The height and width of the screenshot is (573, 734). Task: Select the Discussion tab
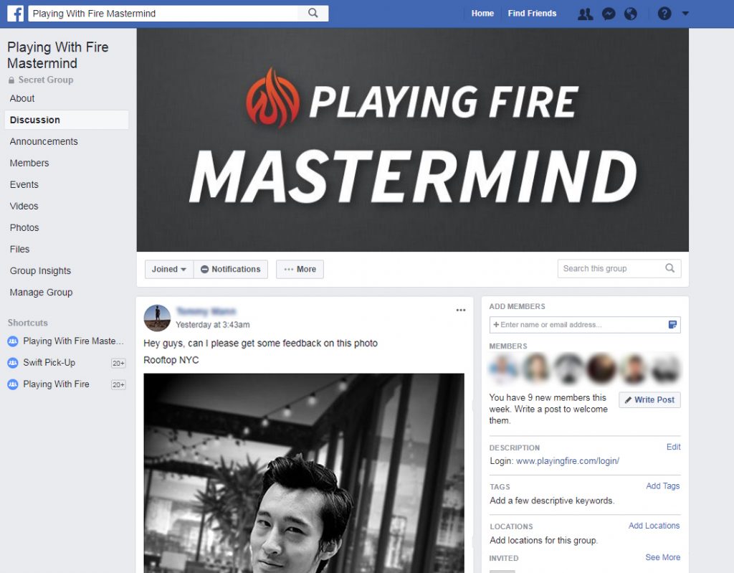(x=67, y=120)
